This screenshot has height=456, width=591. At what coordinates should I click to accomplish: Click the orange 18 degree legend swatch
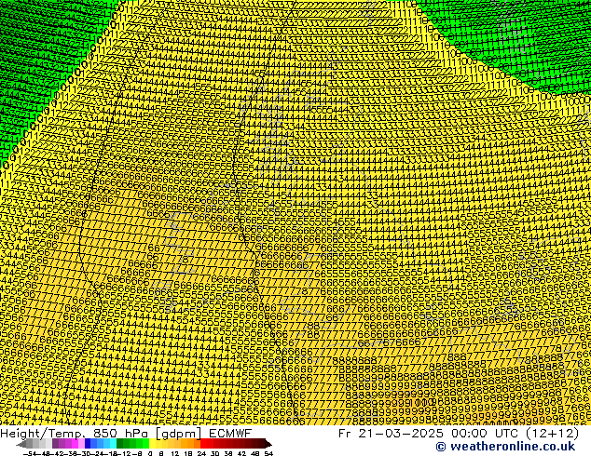[191, 444]
